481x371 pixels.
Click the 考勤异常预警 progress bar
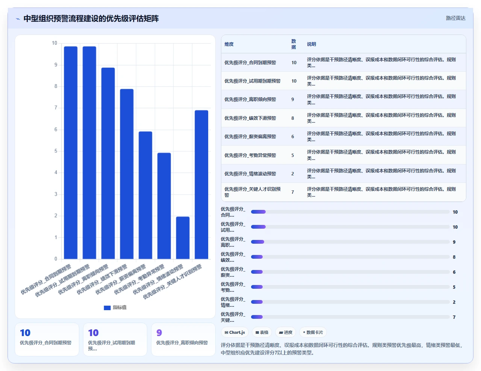coord(350,287)
